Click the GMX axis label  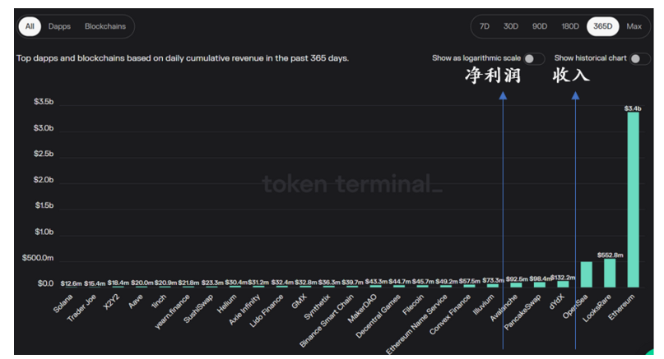(299, 301)
